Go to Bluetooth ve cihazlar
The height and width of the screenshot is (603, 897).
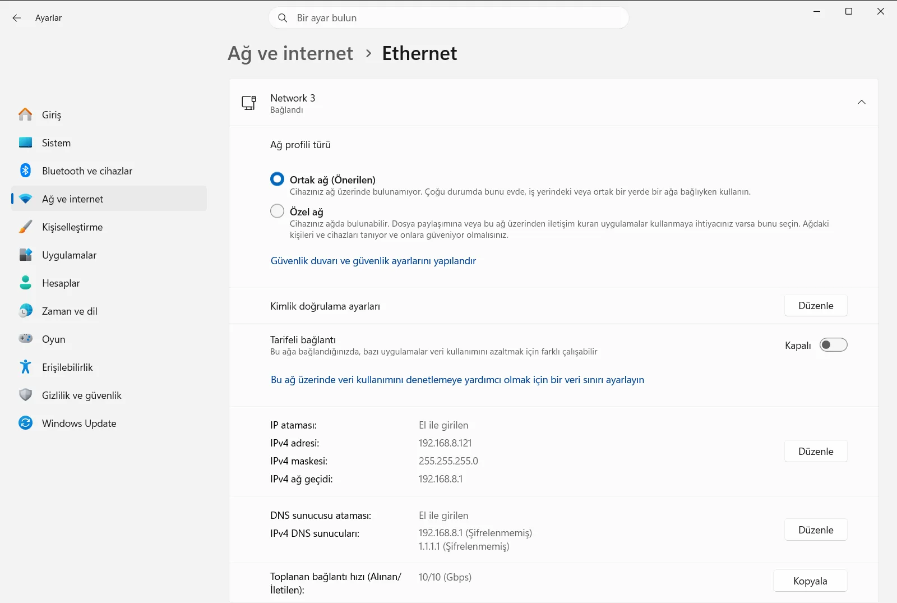coord(109,171)
